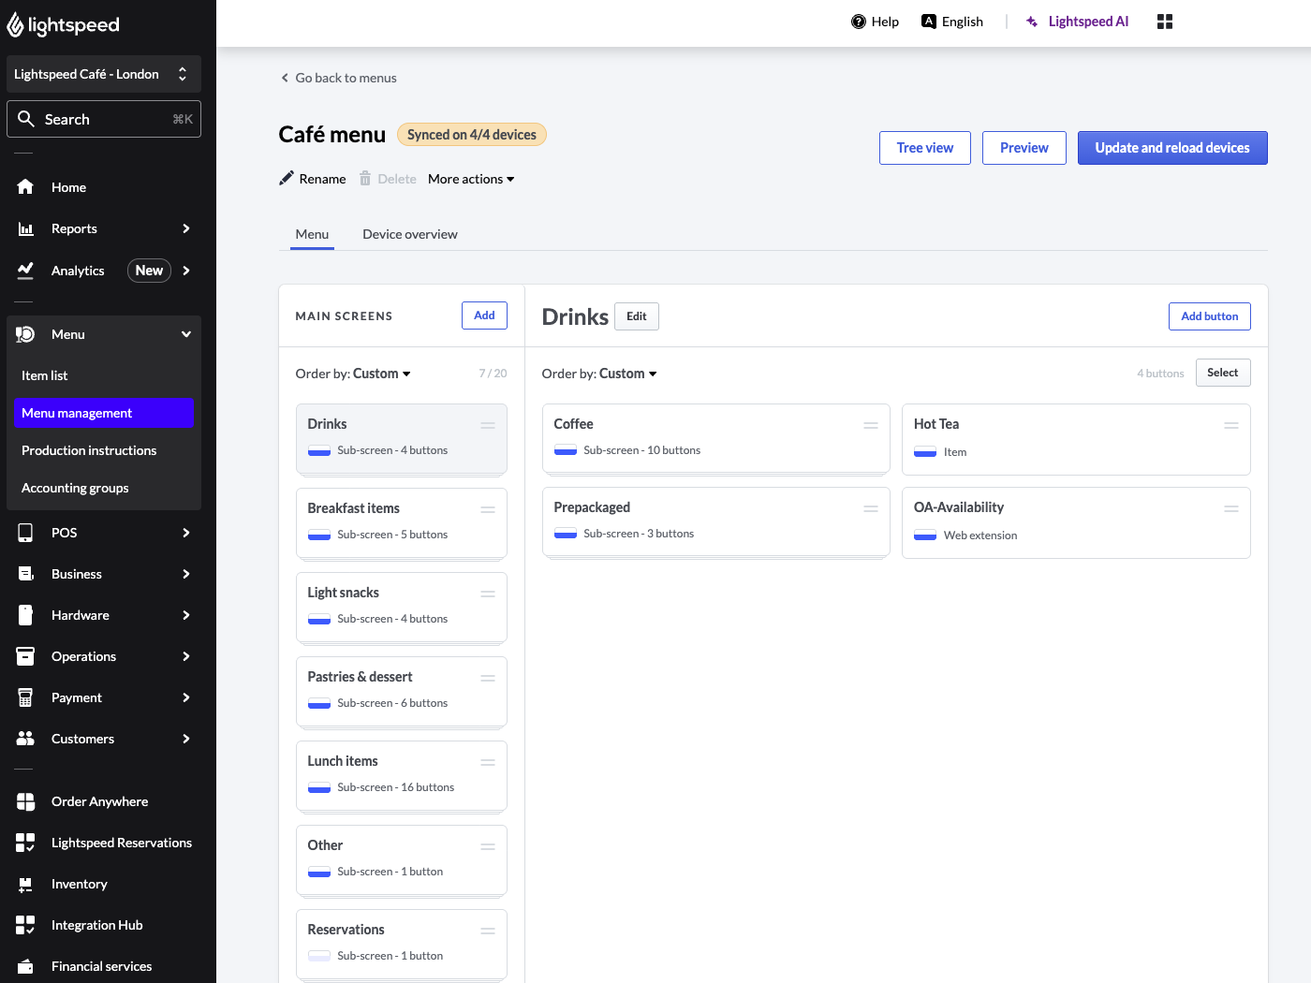Click the drag handle on Breakfast items
Viewport: 1311px width, 983px height.
tap(488, 509)
